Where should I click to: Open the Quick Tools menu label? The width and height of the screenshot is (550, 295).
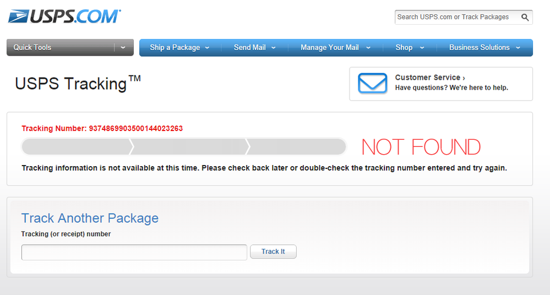(32, 47)
